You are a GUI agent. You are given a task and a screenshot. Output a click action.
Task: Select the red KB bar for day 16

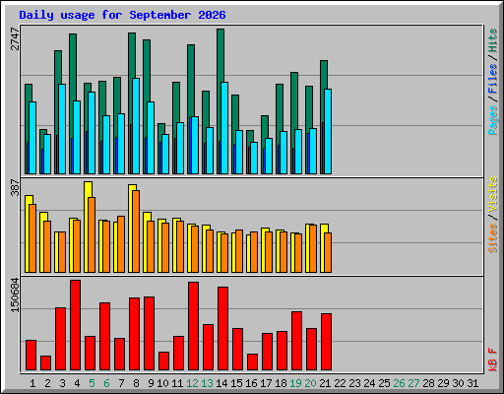point(252,362)
